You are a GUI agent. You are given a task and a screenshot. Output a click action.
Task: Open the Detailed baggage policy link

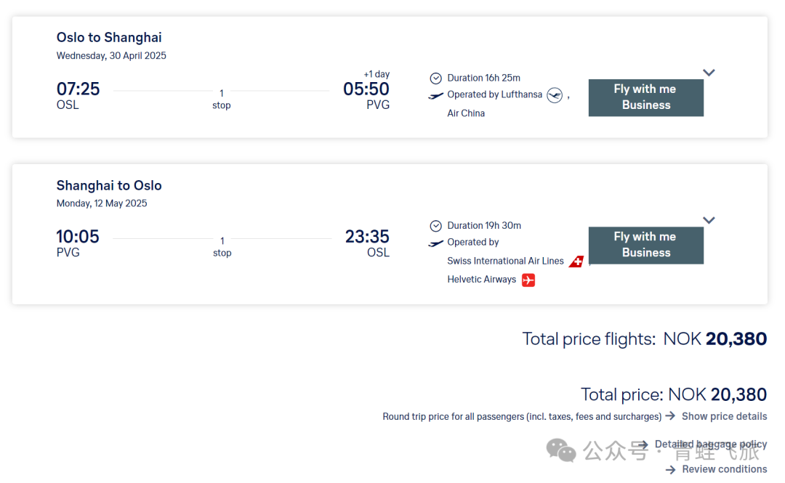[710, 445]
